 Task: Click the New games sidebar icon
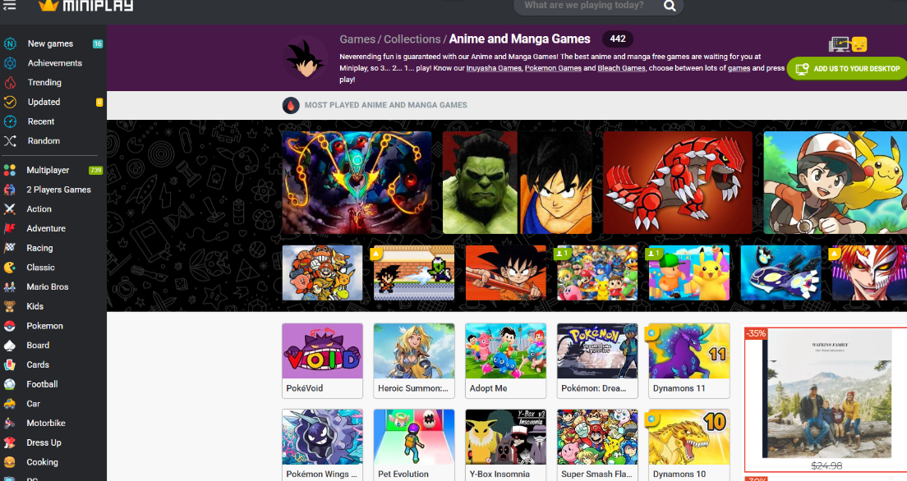point(10,44)
